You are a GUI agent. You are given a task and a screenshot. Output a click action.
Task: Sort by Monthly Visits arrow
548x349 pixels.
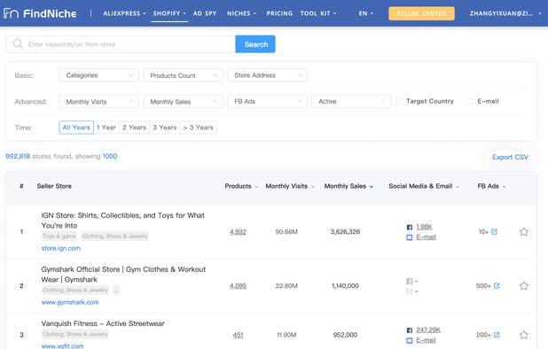(313, 187)
